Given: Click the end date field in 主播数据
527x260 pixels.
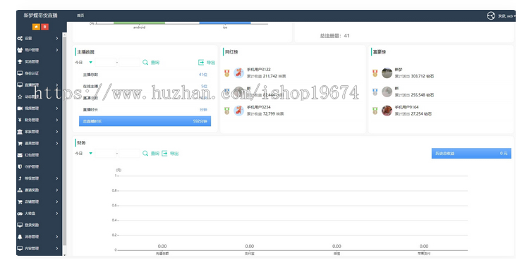Looking at the screenshot, I should click(129, 63).
